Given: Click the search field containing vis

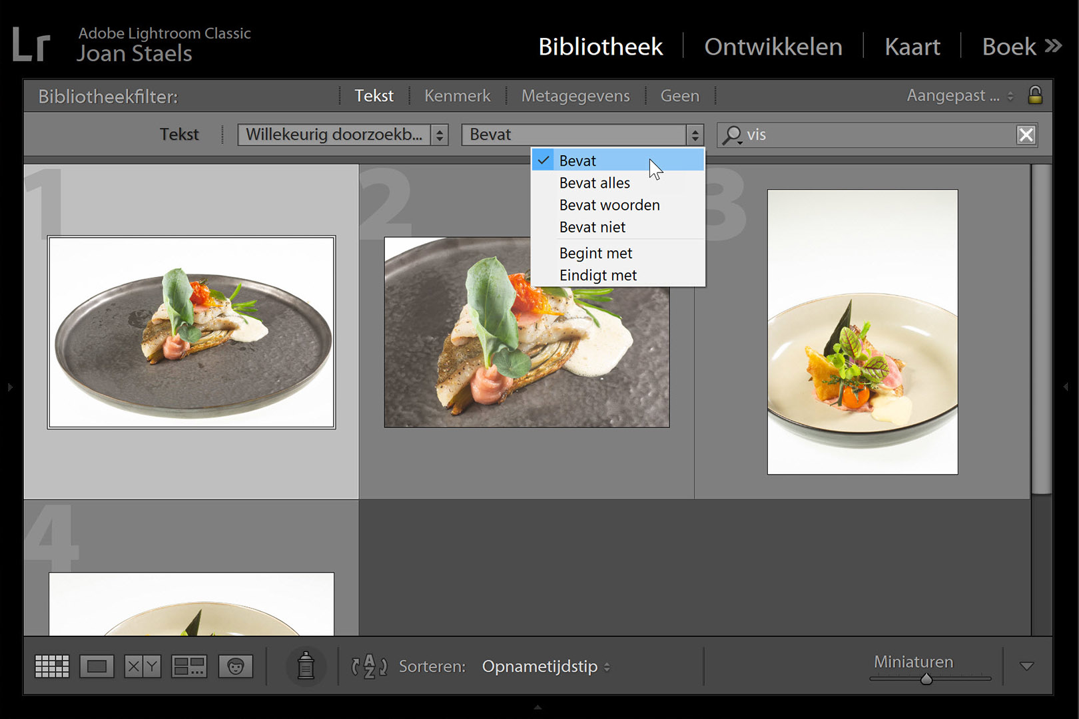Looking at the screenshot, I should (877, 135).
